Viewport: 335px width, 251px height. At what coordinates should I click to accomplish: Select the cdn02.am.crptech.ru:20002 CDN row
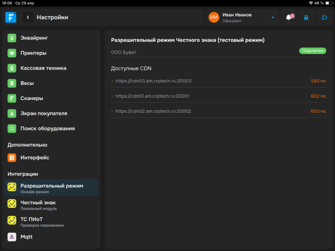(219, 111)
